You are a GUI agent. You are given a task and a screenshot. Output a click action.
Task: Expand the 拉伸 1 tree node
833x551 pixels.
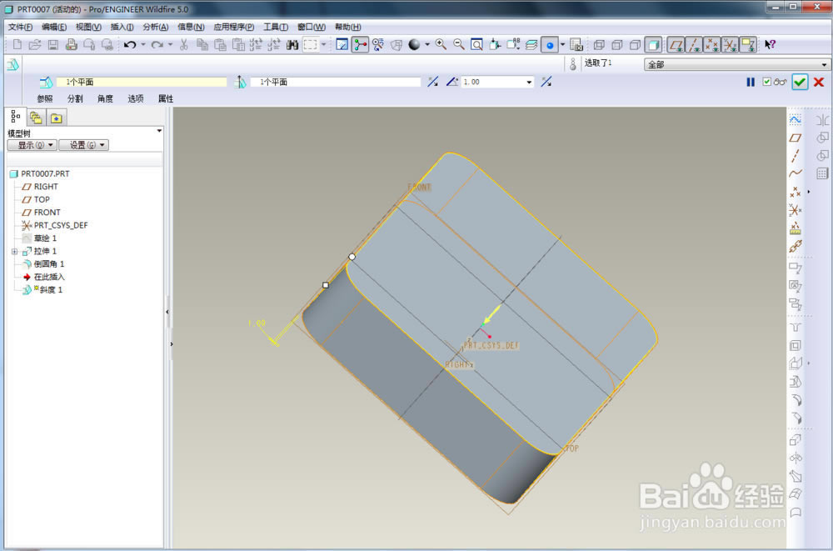14,251
